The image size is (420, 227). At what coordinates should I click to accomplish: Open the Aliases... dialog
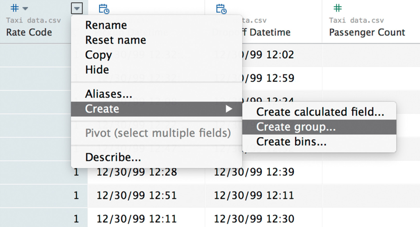point(109,94)
